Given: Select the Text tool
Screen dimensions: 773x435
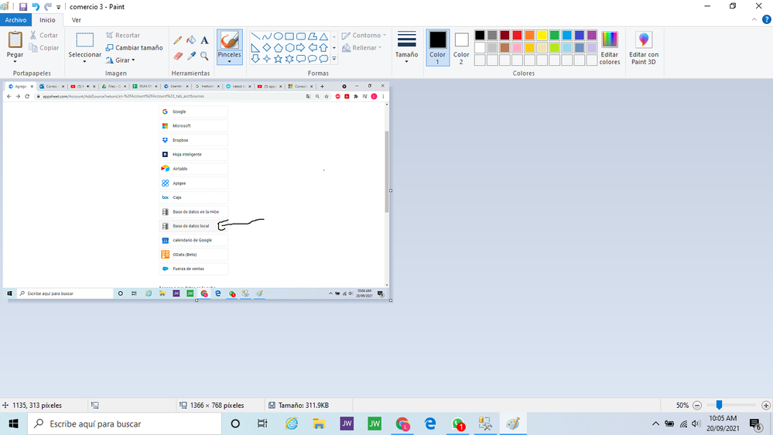Looking at the screenshot, I should click(204, 40).
